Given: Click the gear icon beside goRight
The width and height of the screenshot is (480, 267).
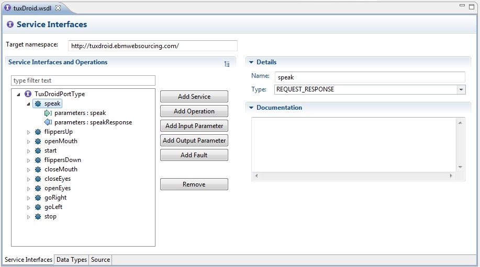Looking at the screenshot, I should point(38,198).
